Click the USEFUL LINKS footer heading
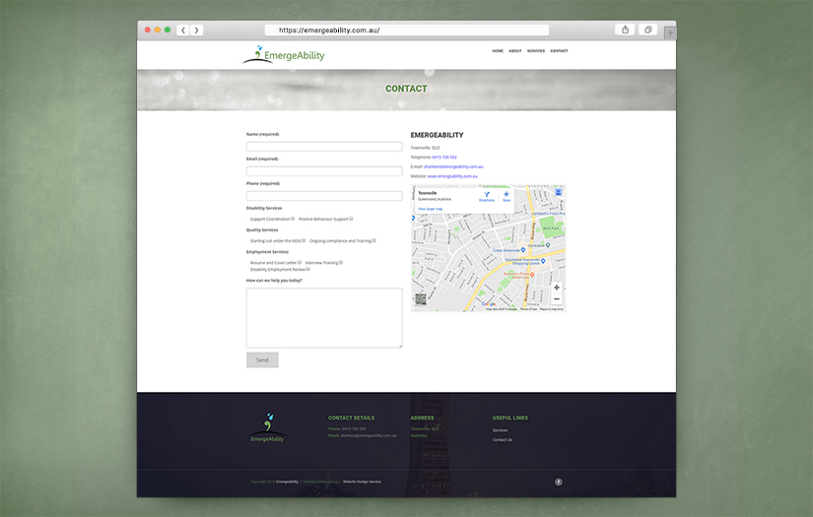The height and width of the screenshot is (517, 813). point(510,419)
